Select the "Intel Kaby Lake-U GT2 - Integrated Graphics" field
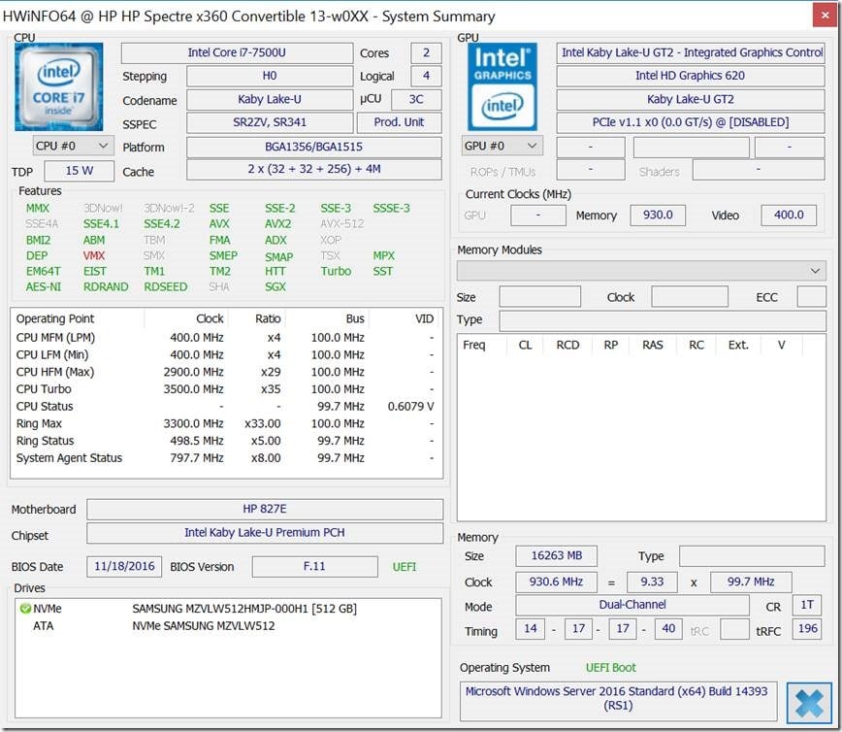This screenshot has height=732, width=842. [x=690, y=52]
